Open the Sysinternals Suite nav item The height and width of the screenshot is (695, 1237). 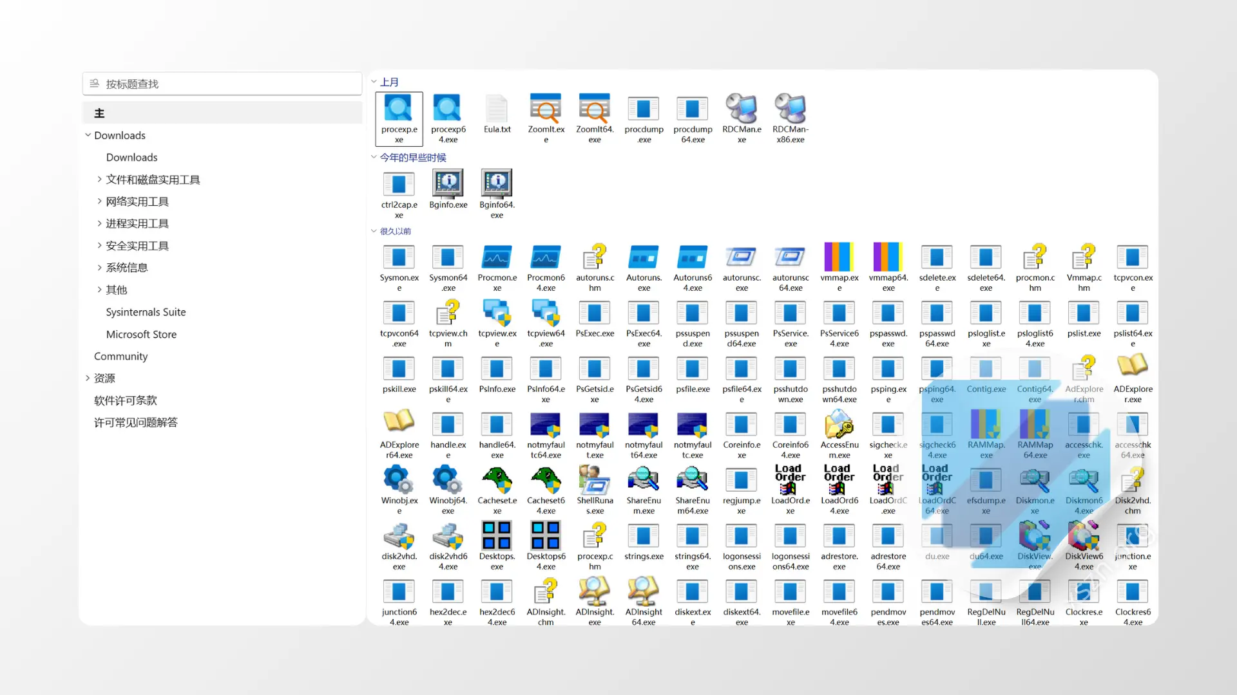click(x=146, y=312)
